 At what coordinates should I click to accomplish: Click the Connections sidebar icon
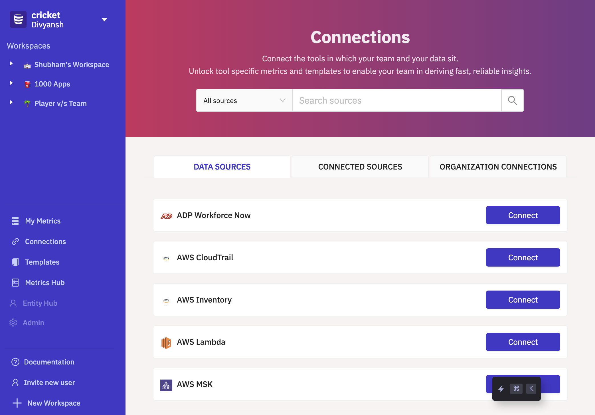click(16, 241)
